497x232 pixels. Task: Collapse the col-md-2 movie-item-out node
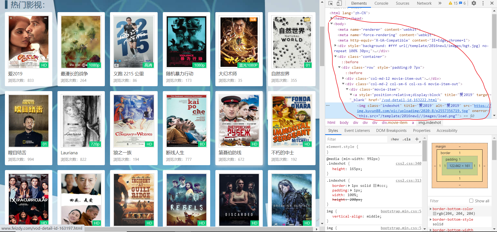click(343, 84)
